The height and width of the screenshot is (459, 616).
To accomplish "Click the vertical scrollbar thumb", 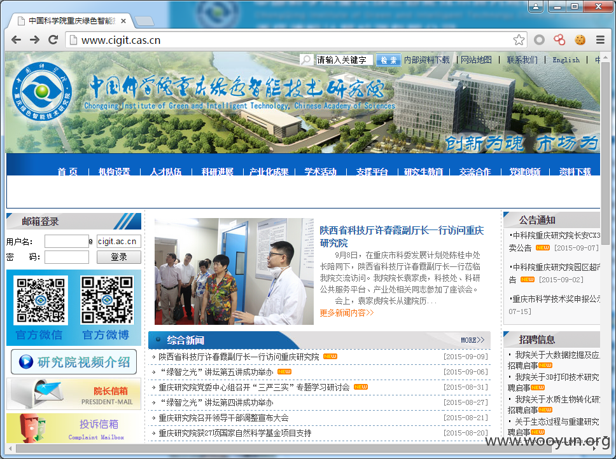I will pos(605,154).
